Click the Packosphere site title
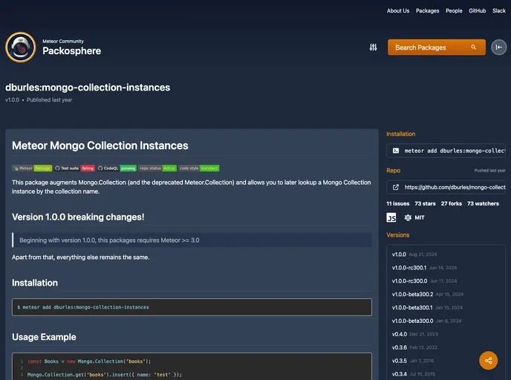This screenshot has height=380, width=511. click(x=72, y=50)
